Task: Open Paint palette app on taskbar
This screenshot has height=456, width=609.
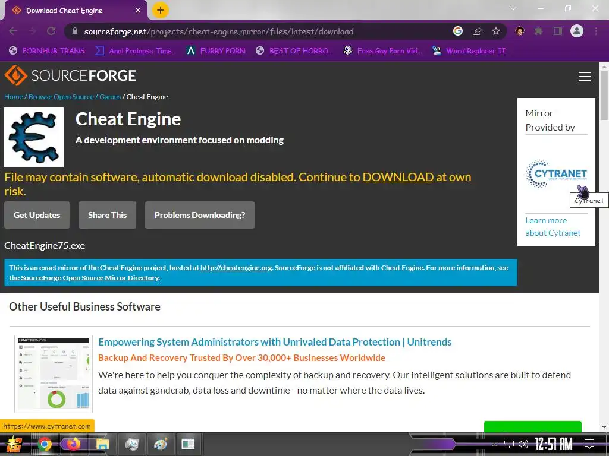Action: tap(161, 444)
